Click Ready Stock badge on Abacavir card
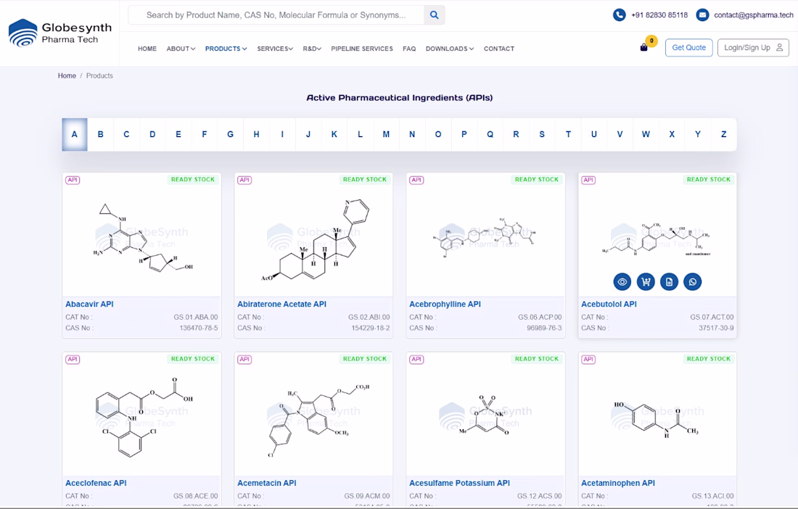The width and height of the screenshot is (798, 509). [193, 180]
